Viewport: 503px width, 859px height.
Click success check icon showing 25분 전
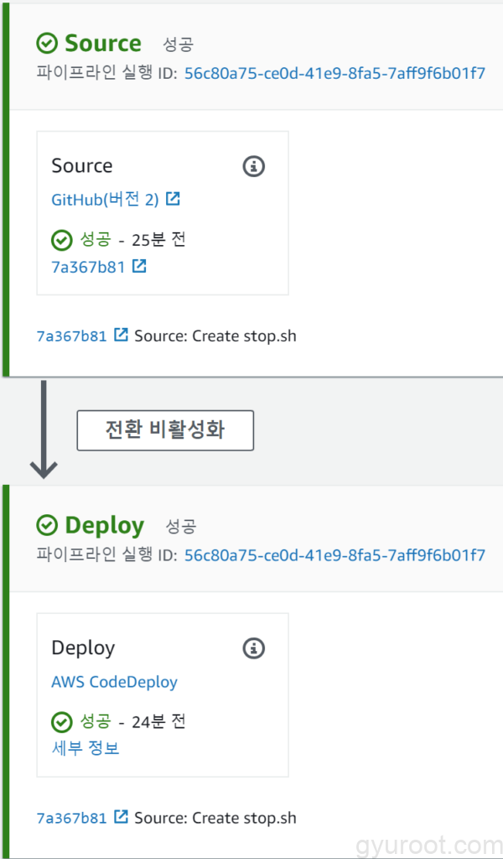tap(62, 240)
